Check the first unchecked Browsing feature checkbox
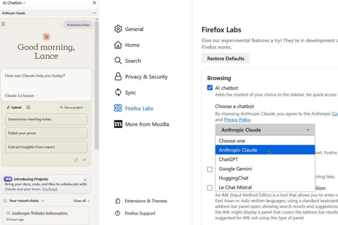The height and width of the screenshot is (225, 338). click(210, 169)
